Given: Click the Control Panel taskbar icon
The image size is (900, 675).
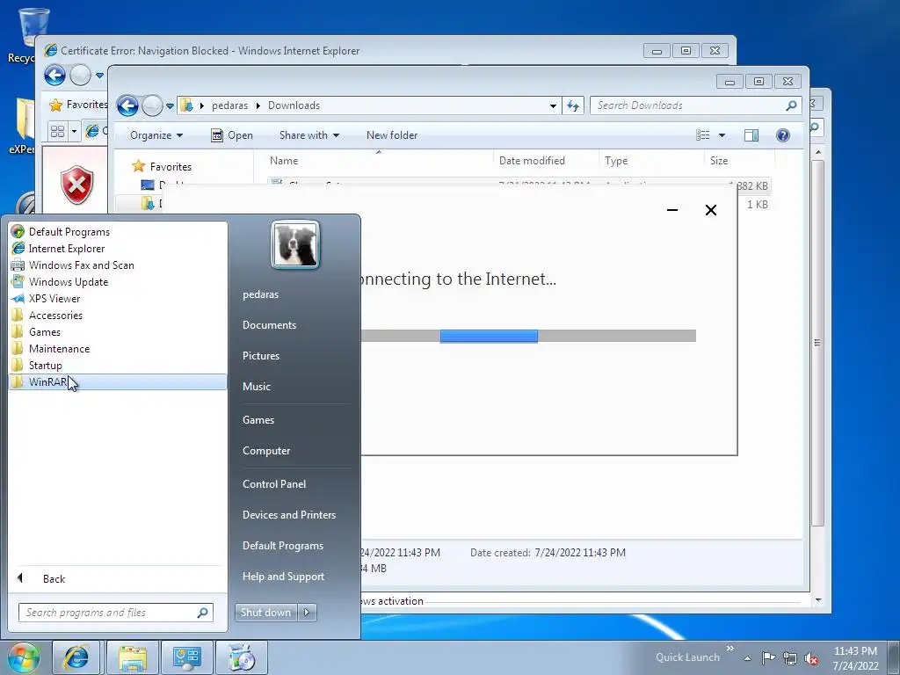Looking at the screenshot, I should (x=187, y=657).
